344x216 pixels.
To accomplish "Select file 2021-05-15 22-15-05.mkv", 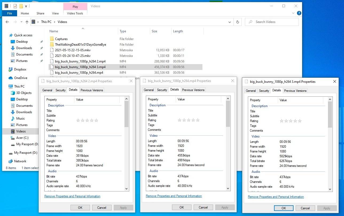I will (x=73, y=50).
